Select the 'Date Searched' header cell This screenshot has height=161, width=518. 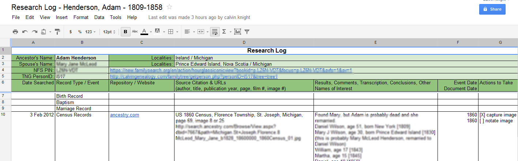coord(33,85)
